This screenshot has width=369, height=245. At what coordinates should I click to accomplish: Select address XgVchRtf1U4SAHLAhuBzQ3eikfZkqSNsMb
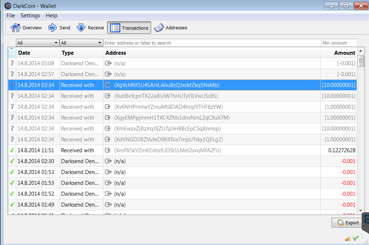[x=167, y=85]
